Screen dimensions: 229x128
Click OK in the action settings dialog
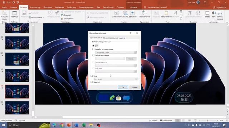point(123,87)
